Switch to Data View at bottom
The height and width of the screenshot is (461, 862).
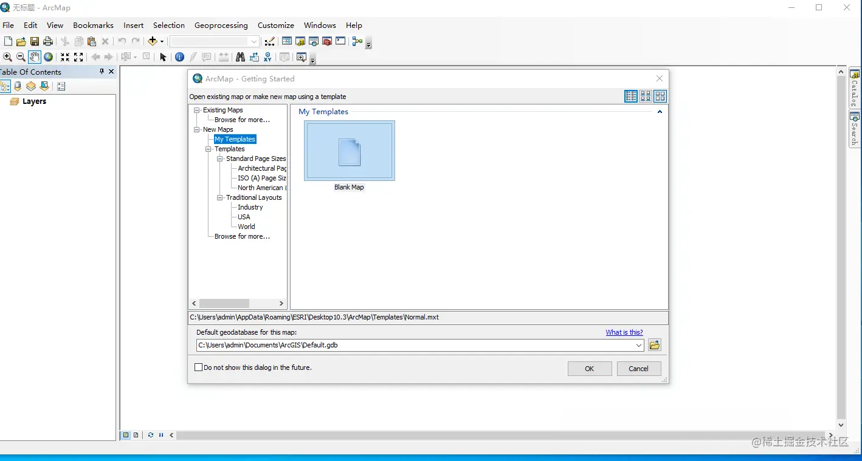tap(126, 435)
